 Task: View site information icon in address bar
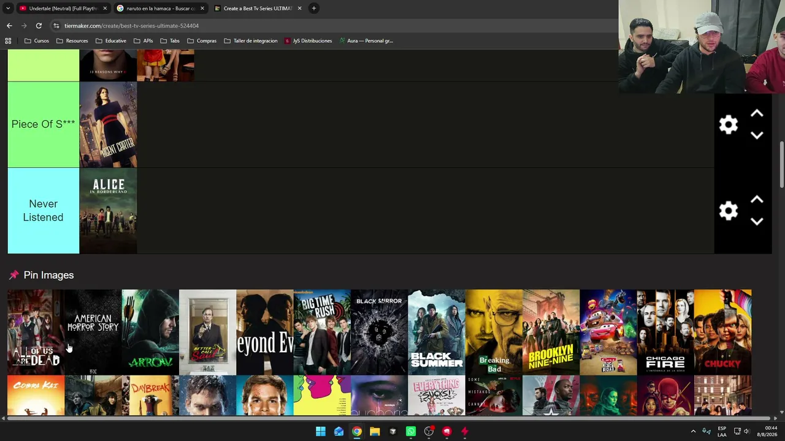(x=56, y=26)
